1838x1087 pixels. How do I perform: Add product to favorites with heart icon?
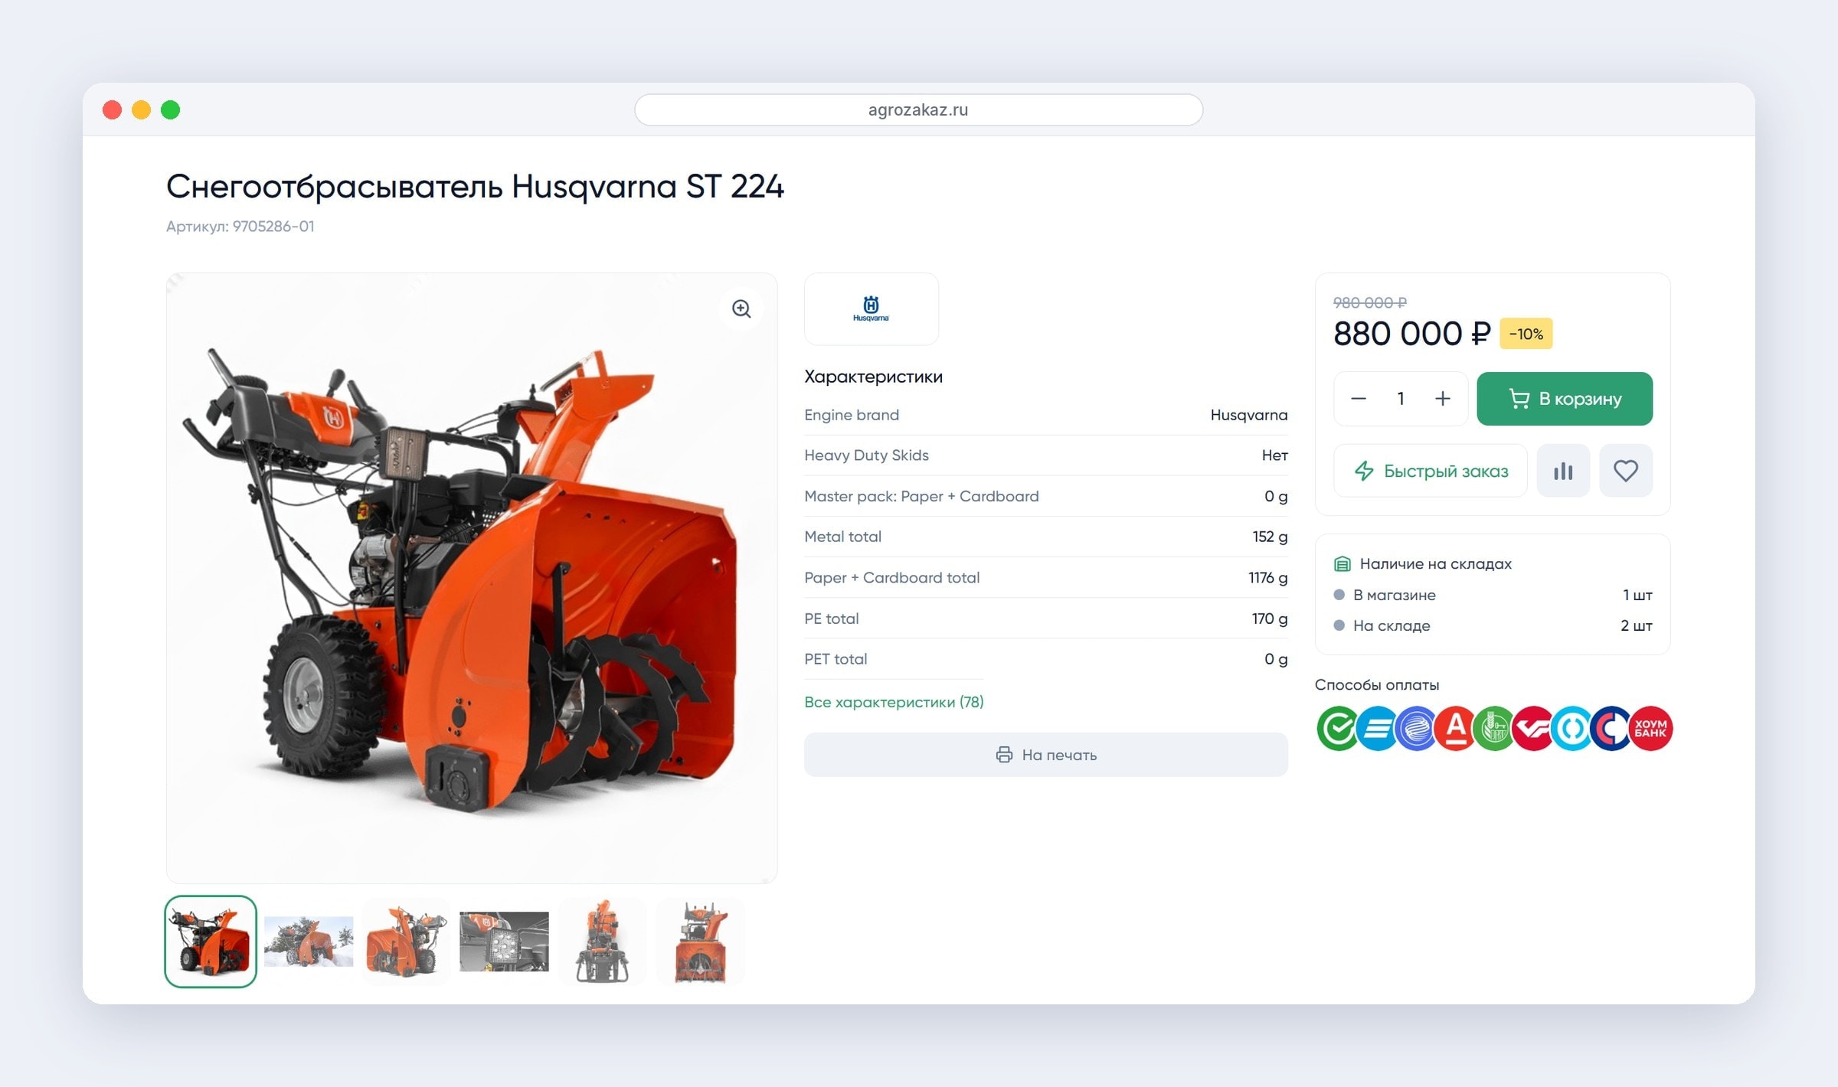coord(1626,471)
